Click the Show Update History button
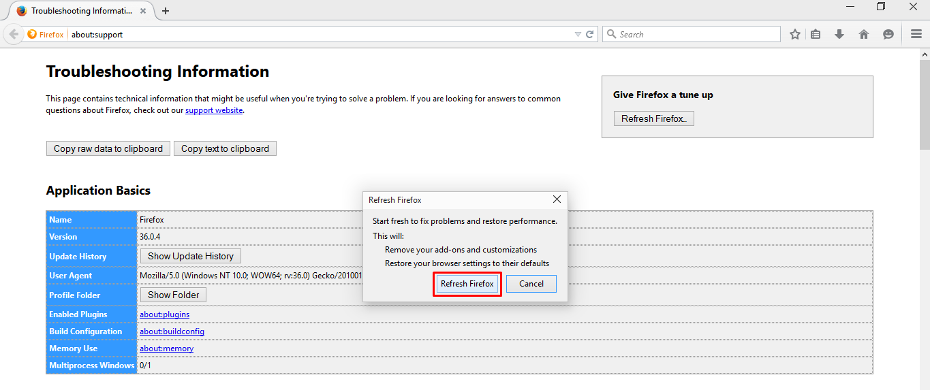Viewport: 930px width, 390px height. (x=190, y=256)
